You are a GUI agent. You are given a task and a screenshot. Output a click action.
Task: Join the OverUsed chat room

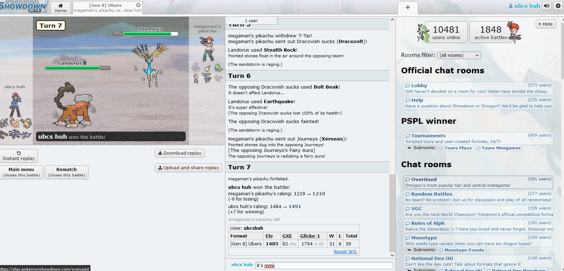[x=478, y=182]
